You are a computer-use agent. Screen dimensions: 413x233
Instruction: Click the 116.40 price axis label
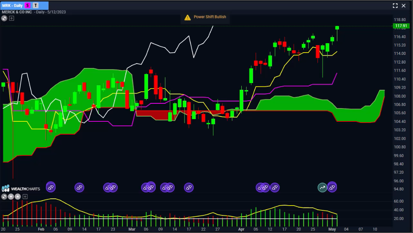(x=400, y=37)
